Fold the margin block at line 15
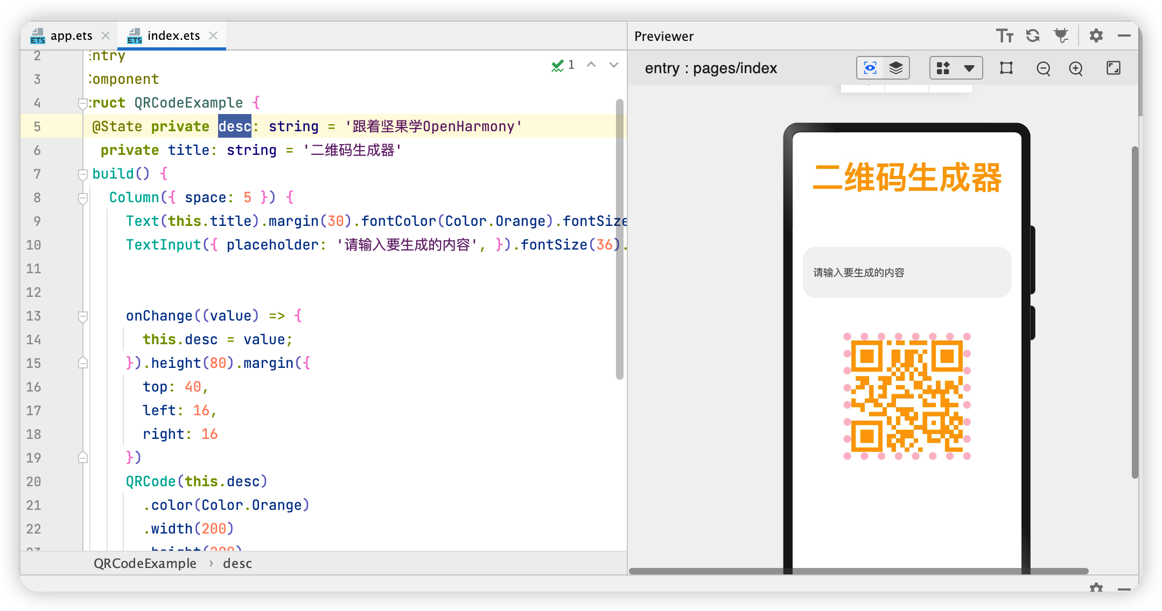This screenshot has width=1162, height=611. tap(83, 363)
